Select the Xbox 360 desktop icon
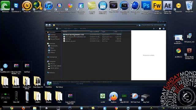The width and height of the screenshot is (196, 110). pos(16,97)
